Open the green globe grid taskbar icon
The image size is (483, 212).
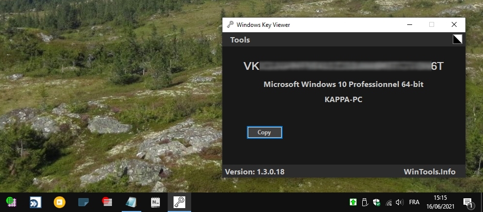(11, 202)
